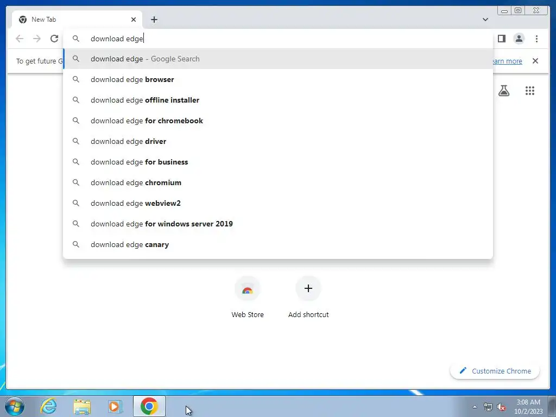Screen dimensions: 556x417
Task: Open the side panel icon
Action: 501,39
